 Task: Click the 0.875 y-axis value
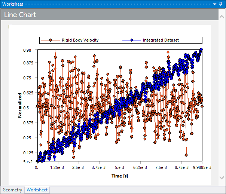[x=28, y=63]
